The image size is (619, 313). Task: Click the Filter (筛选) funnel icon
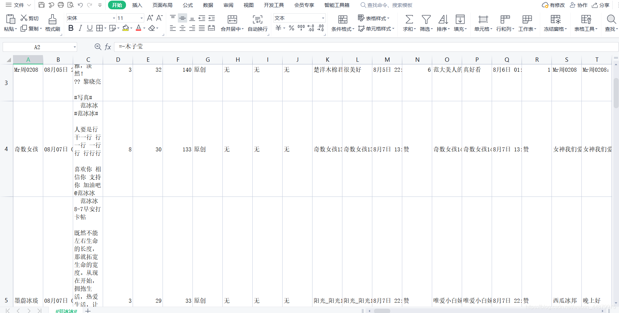(426, 19)
